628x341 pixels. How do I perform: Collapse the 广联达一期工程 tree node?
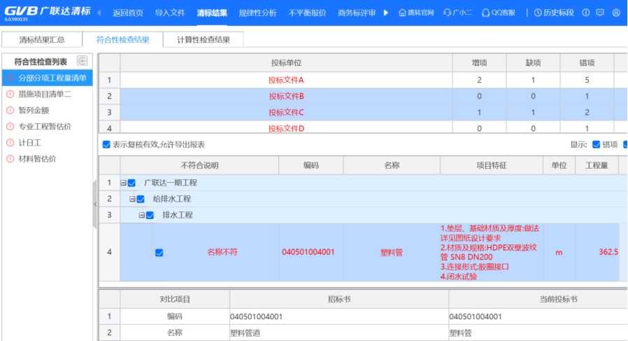(x=123, y=183)
